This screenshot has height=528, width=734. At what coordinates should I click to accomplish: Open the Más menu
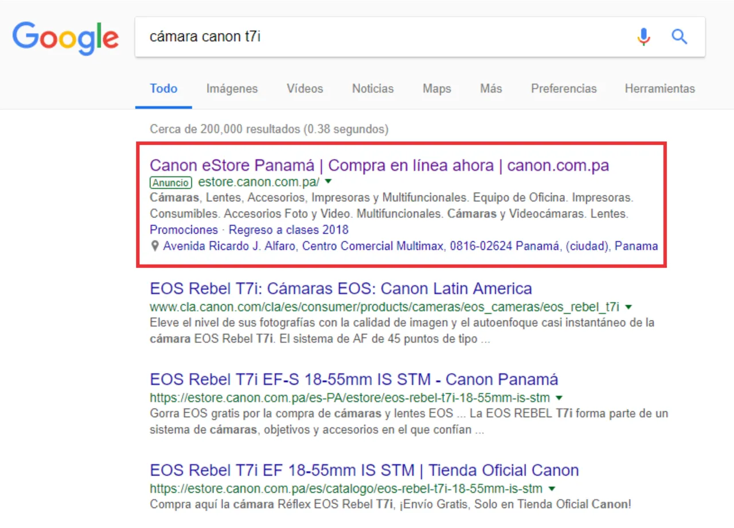[491, 89]
